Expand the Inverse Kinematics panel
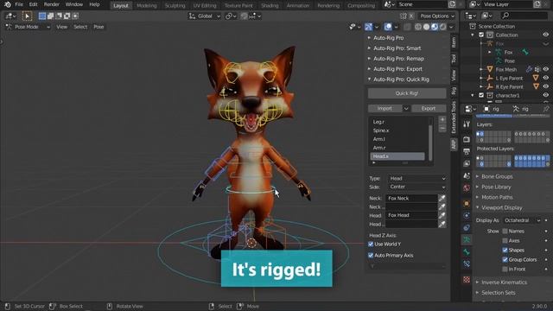 (504, 282)
